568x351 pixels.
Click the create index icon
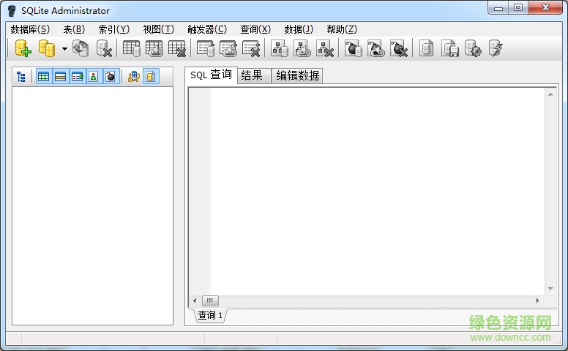(206, 48)
